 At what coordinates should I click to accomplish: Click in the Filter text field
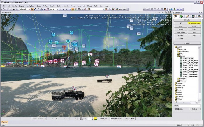click(x=189, y=106)
